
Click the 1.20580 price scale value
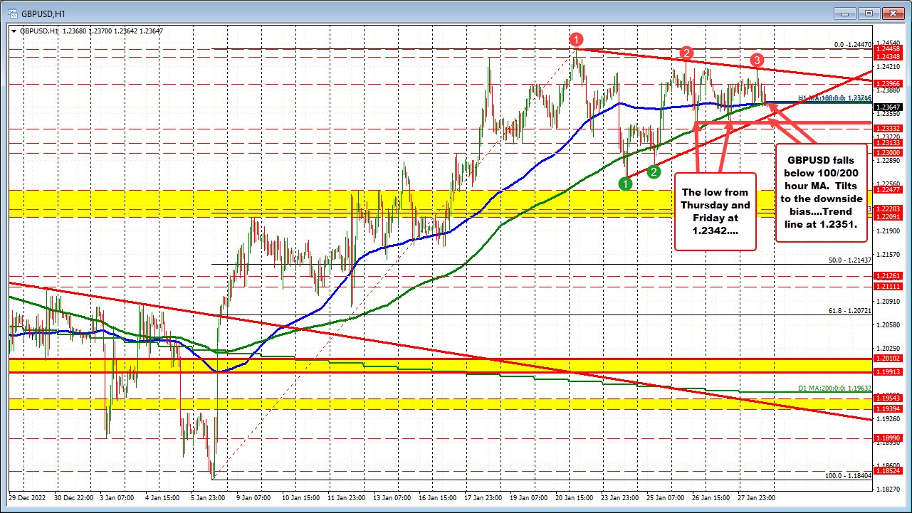890,325
